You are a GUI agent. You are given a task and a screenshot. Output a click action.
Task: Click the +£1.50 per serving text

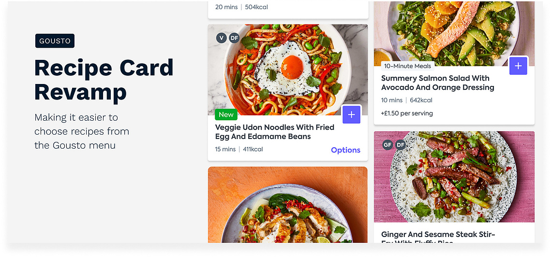tap(407, 113)
